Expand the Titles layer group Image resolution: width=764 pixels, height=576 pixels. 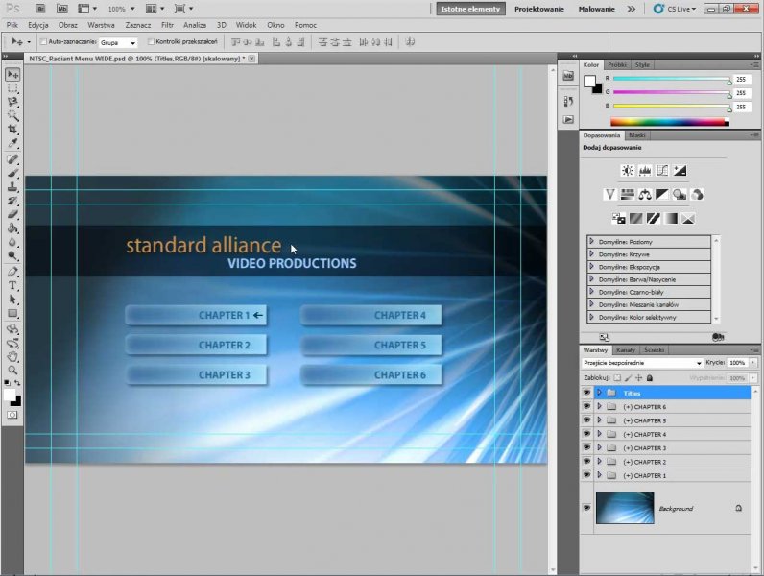coord(599,393)
